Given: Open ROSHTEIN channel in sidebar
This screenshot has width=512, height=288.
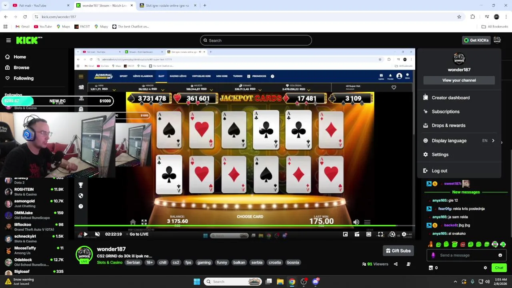Looking at the screenshot, I should tap(34, 192).
